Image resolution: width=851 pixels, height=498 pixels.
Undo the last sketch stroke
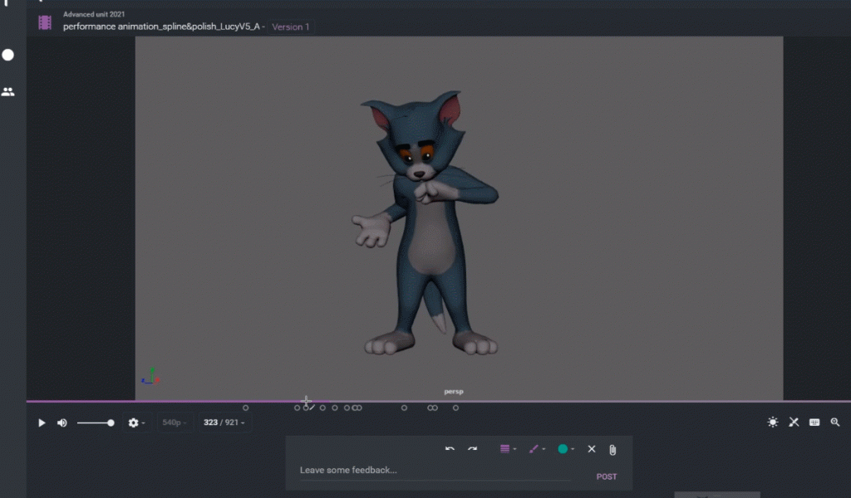click(x=450, y=449)
